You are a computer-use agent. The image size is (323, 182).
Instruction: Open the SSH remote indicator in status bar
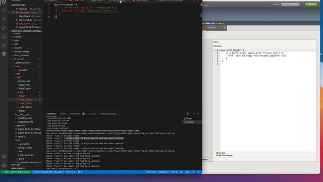click(x=16, y=172)
